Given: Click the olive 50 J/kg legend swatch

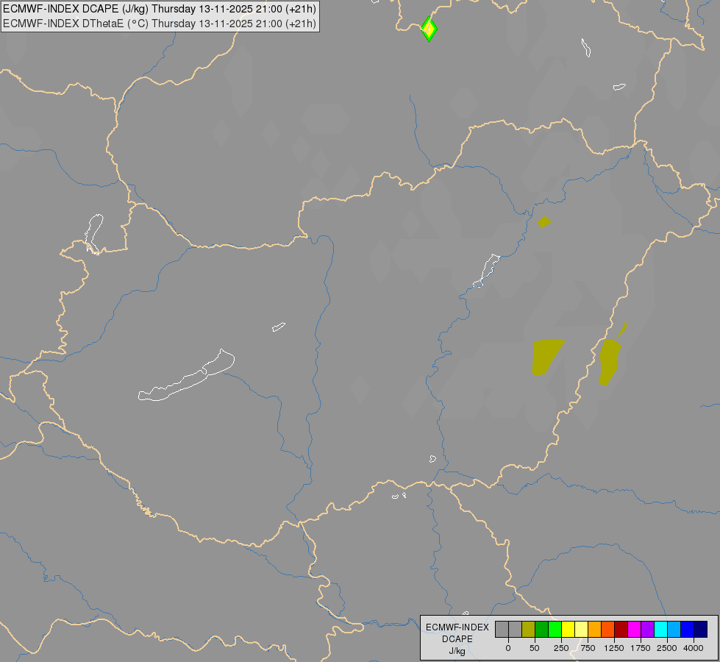Looking at the screenshot, I should click(528, 630).
